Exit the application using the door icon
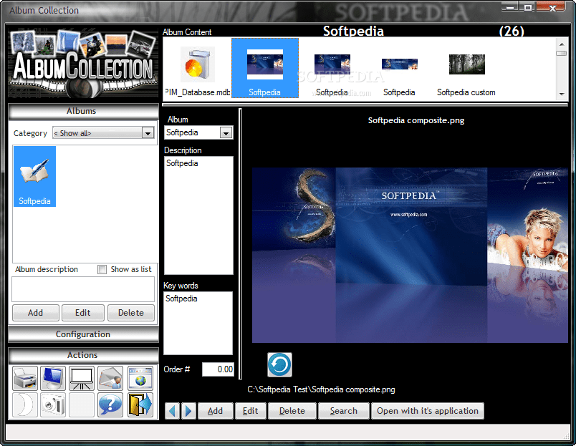This screenshot has height=446, width=576. pos(140,405)
